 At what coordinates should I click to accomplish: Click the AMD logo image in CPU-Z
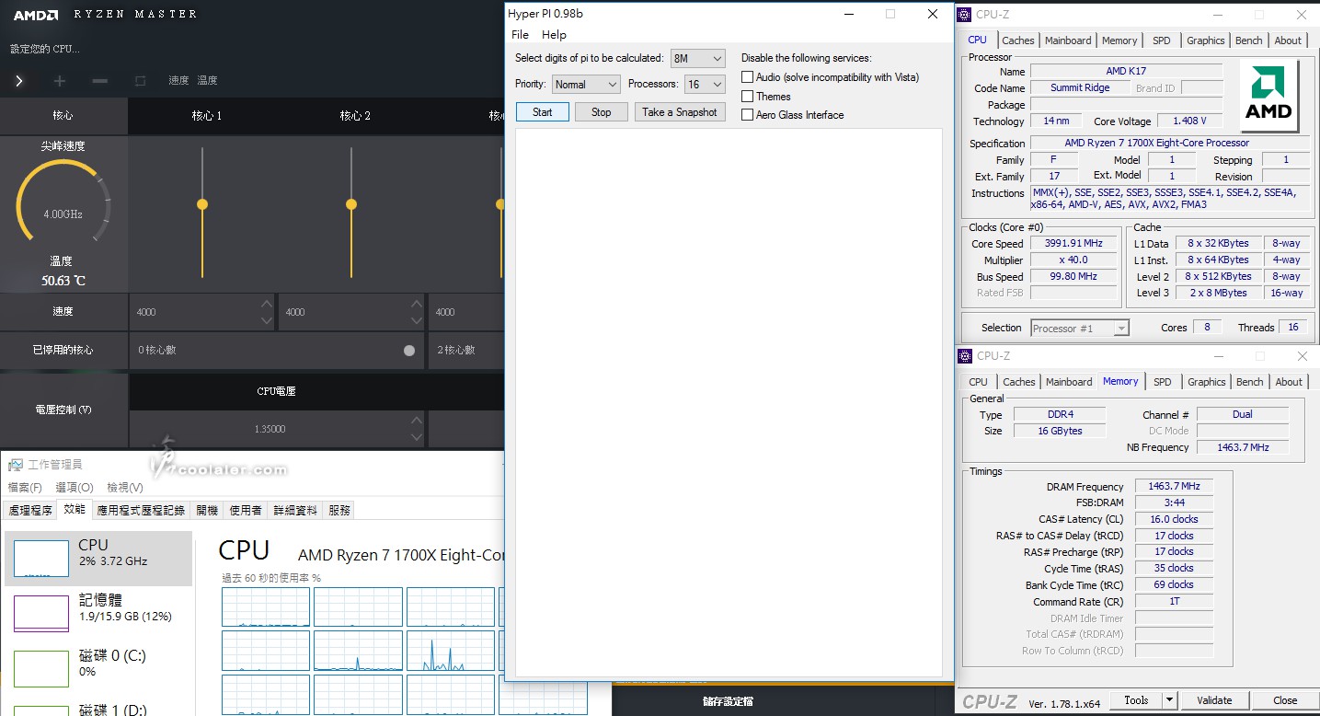1268,97
